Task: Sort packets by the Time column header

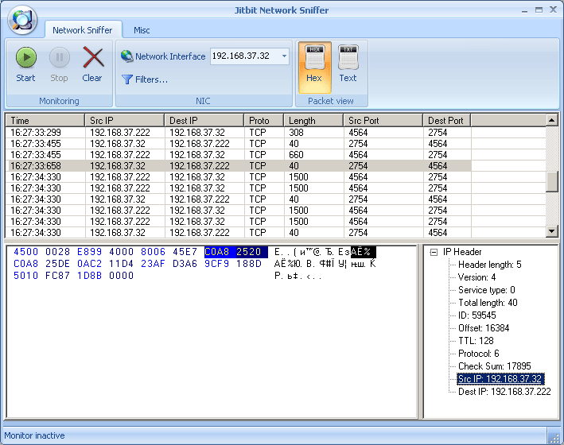Action: (45, 121)
